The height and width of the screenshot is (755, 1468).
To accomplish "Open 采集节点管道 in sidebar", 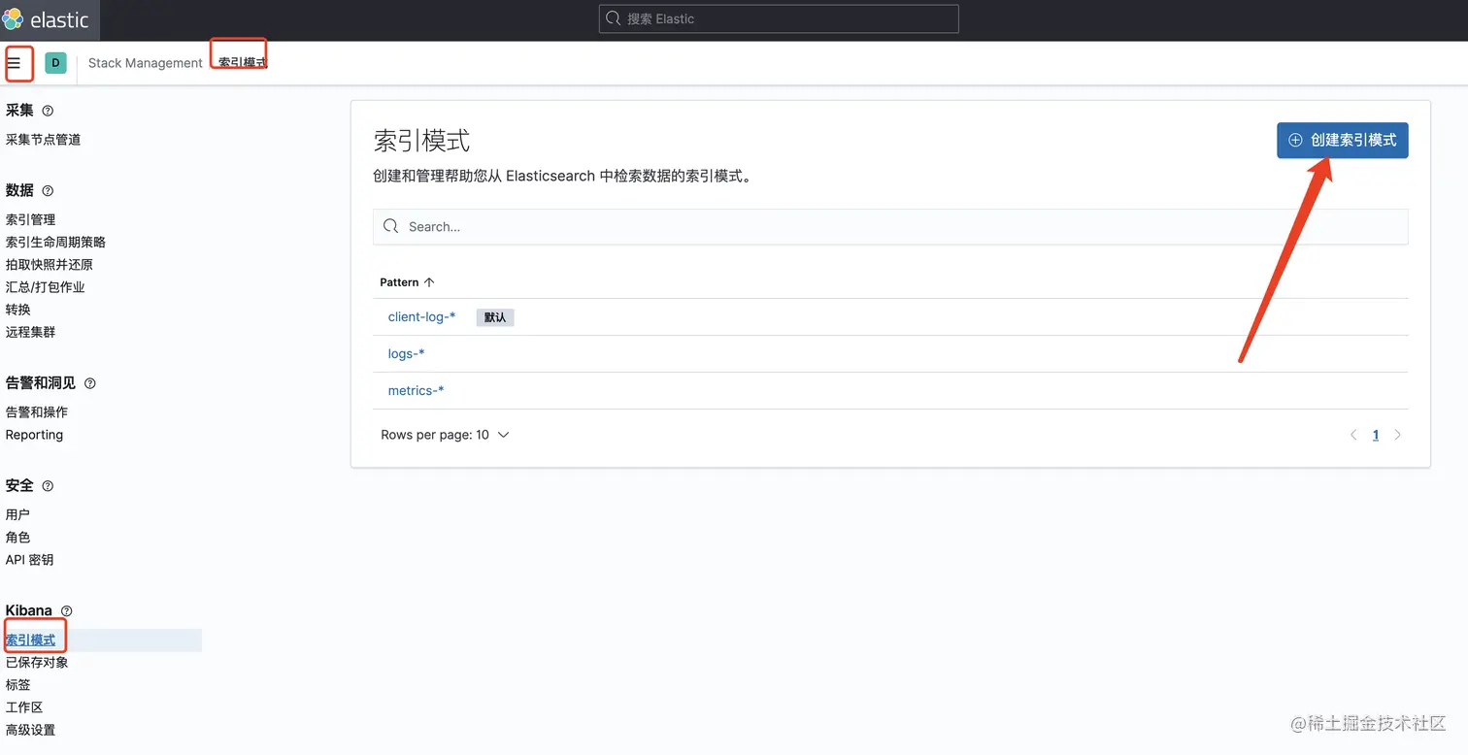I will point(43,140).
